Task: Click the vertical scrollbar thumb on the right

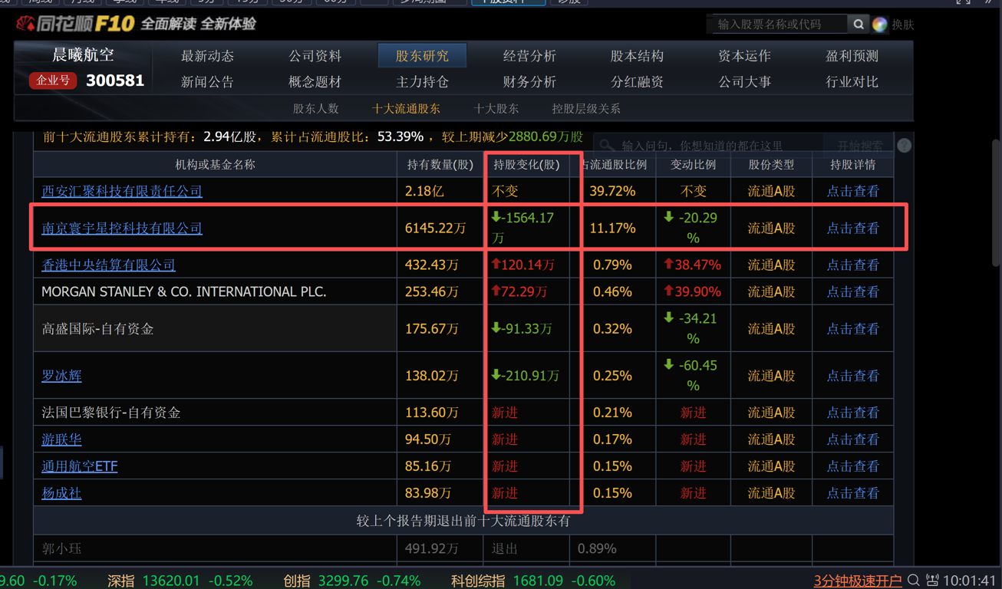Action: coord(996,203)
